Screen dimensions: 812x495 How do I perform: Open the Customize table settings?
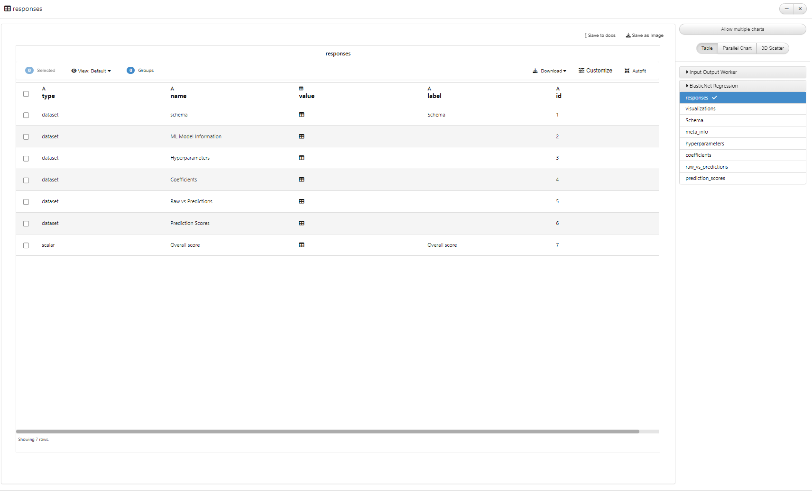[x=595, y=71]
